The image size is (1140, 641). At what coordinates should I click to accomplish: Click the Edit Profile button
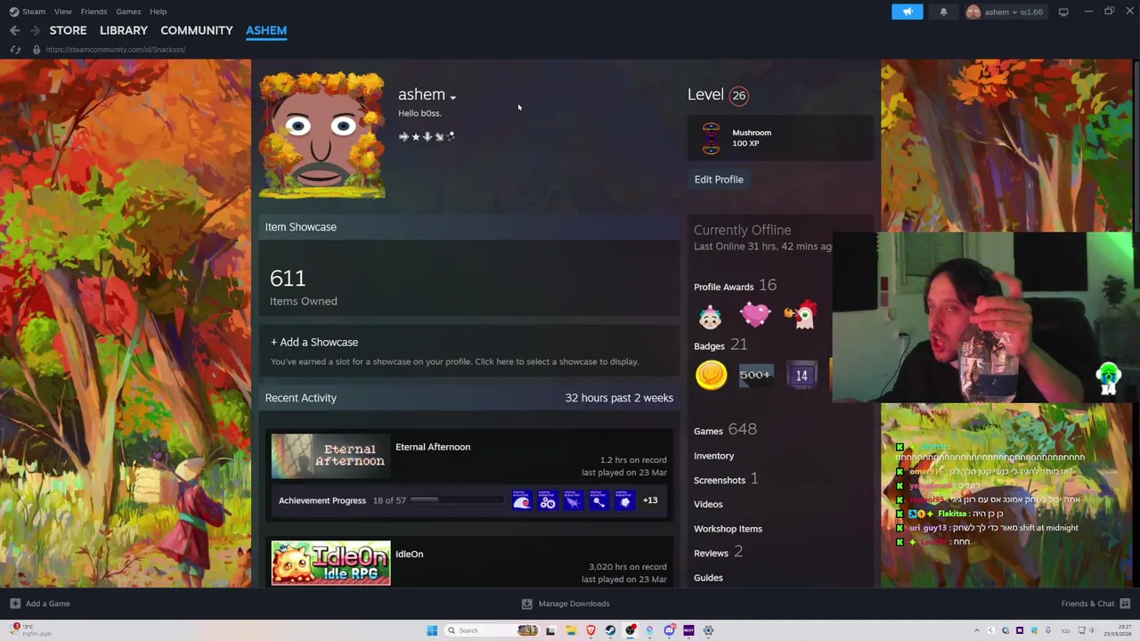tap(719, 179)
